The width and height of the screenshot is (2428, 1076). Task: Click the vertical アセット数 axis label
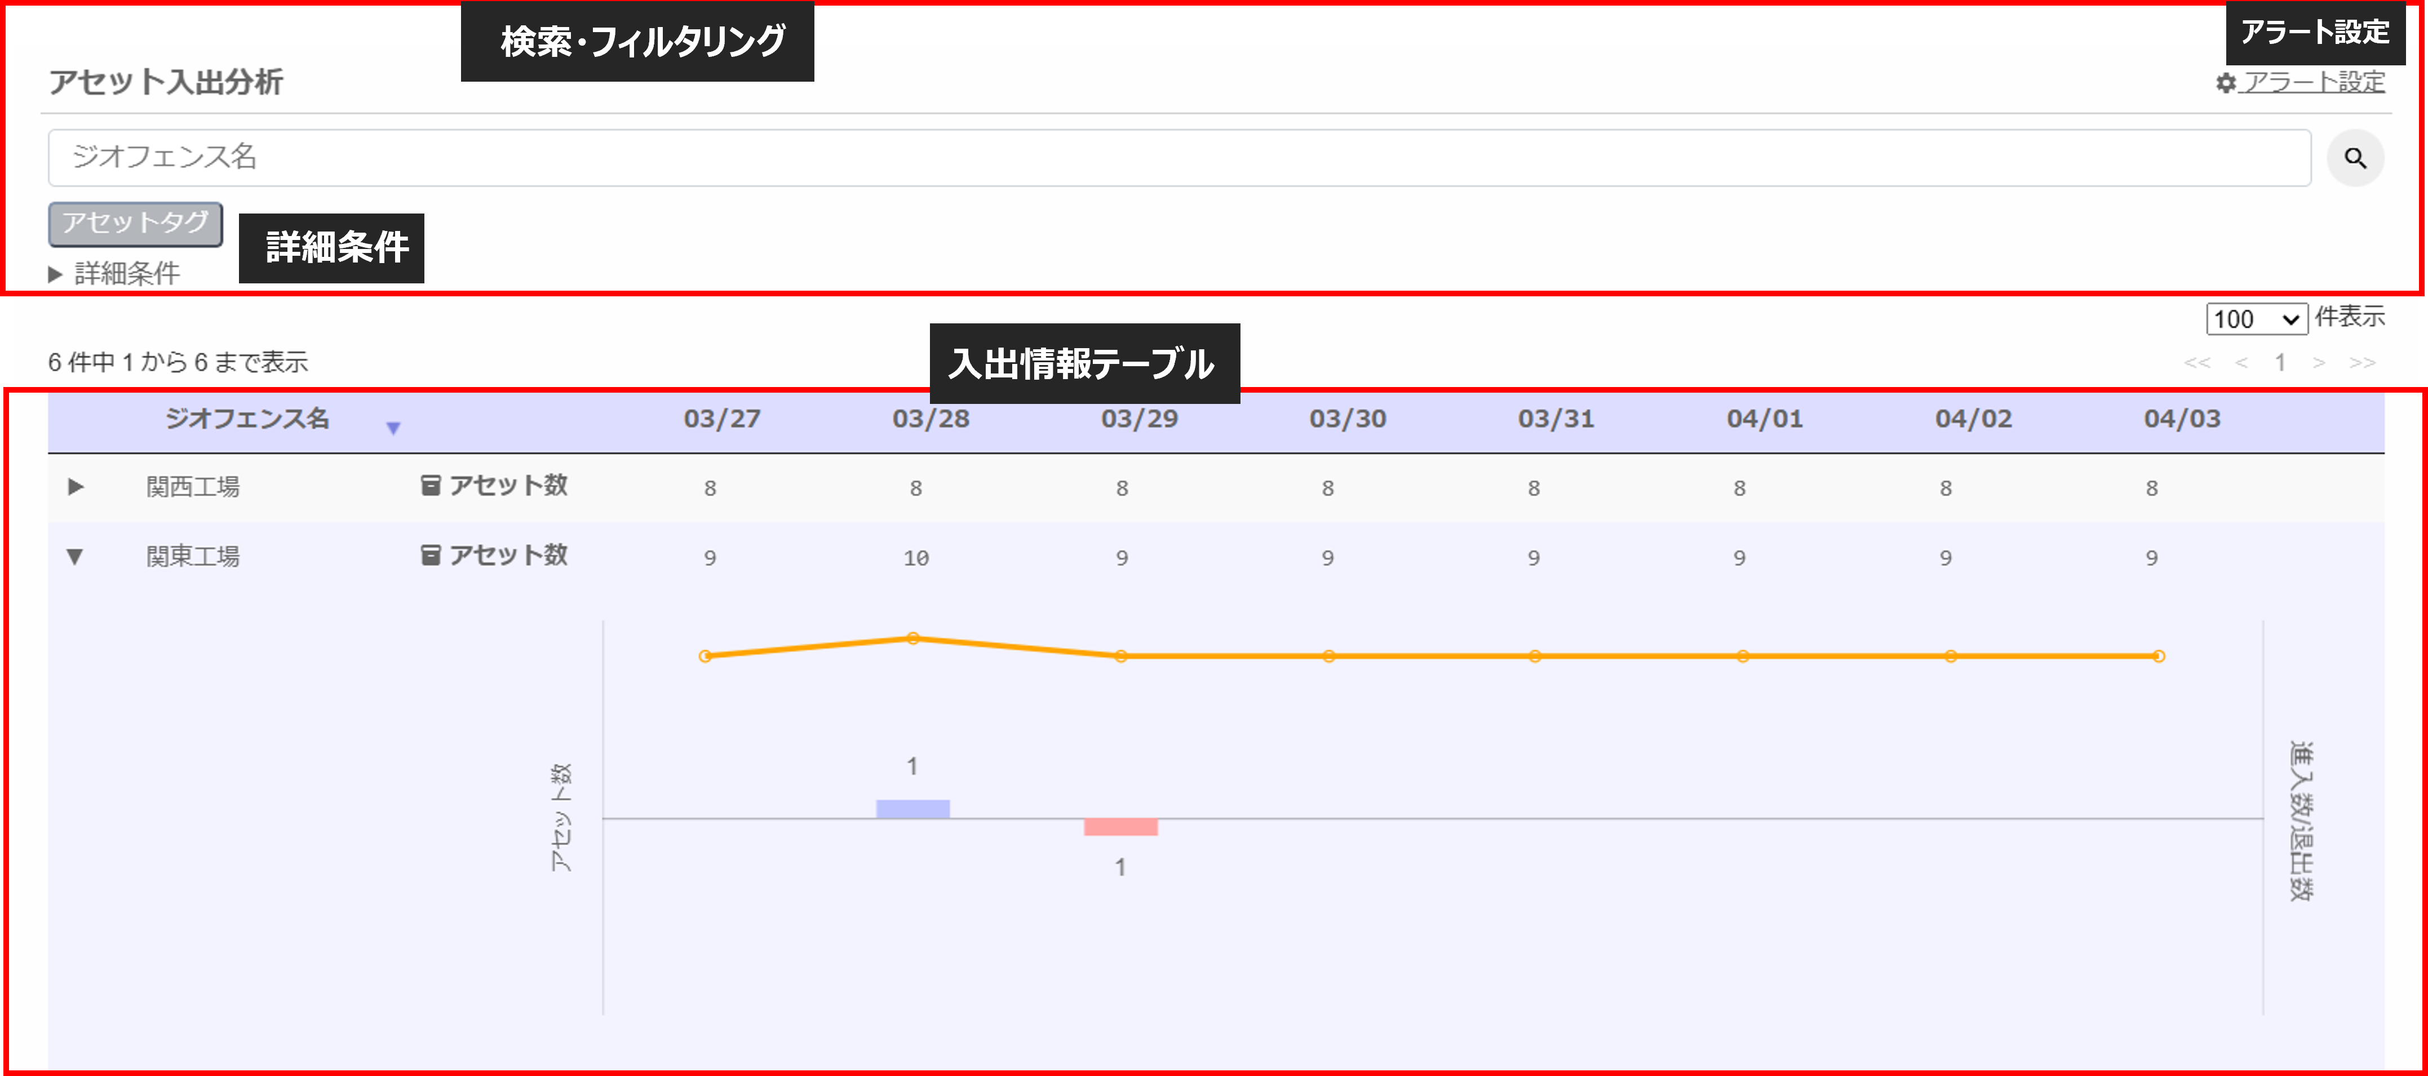(x=561, y=818)
